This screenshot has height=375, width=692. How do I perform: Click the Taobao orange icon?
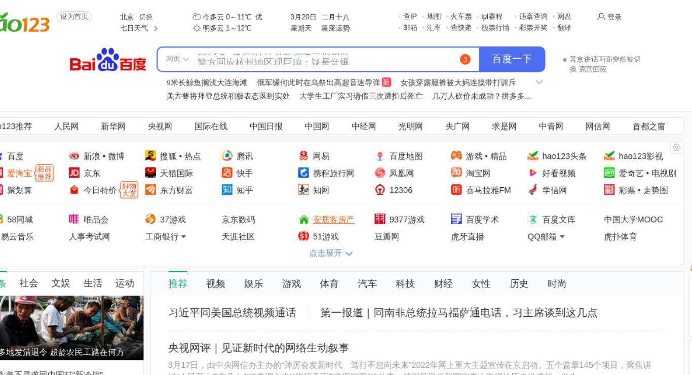456,173
